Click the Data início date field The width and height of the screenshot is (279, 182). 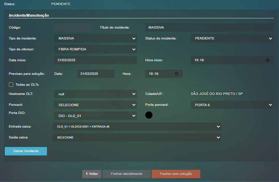pos(95,60)
